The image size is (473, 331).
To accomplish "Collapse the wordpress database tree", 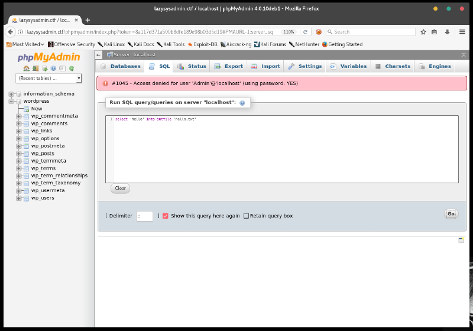I will pos(11,101).
